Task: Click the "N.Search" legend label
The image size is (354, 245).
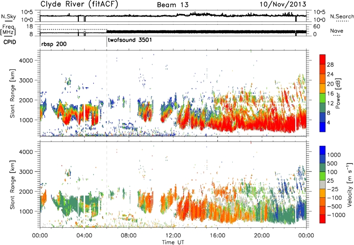Action: click(342, 16)
